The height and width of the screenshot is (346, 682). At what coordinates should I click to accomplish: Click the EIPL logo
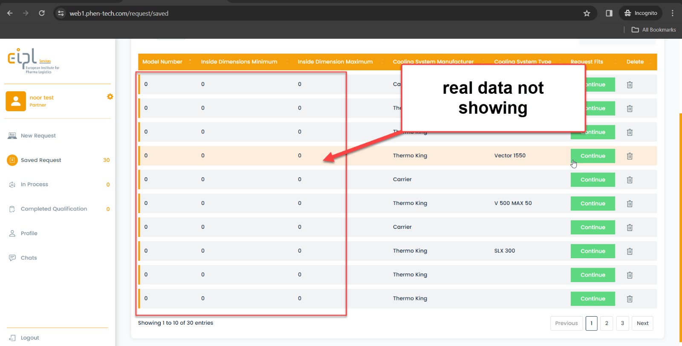(34, 61)
